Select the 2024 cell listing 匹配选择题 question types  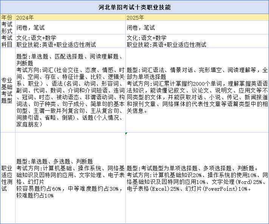tap(70, 90)
